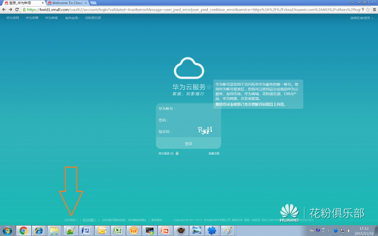
Task: Open 华为帐号服务条款 footer link
Action: tap(113, 220)
